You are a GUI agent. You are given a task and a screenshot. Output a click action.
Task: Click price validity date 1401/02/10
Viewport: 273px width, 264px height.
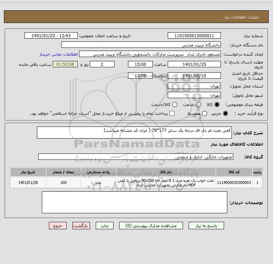194,75
